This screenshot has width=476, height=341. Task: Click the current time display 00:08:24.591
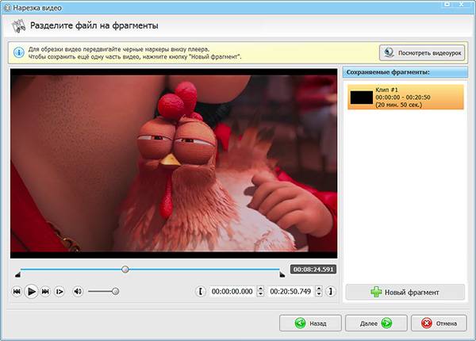tap(313, 270)
